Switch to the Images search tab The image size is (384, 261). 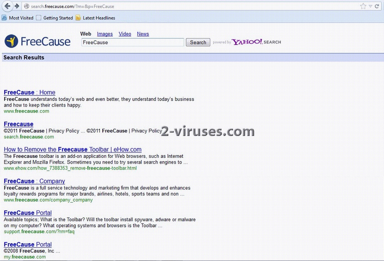pos(105,34)
